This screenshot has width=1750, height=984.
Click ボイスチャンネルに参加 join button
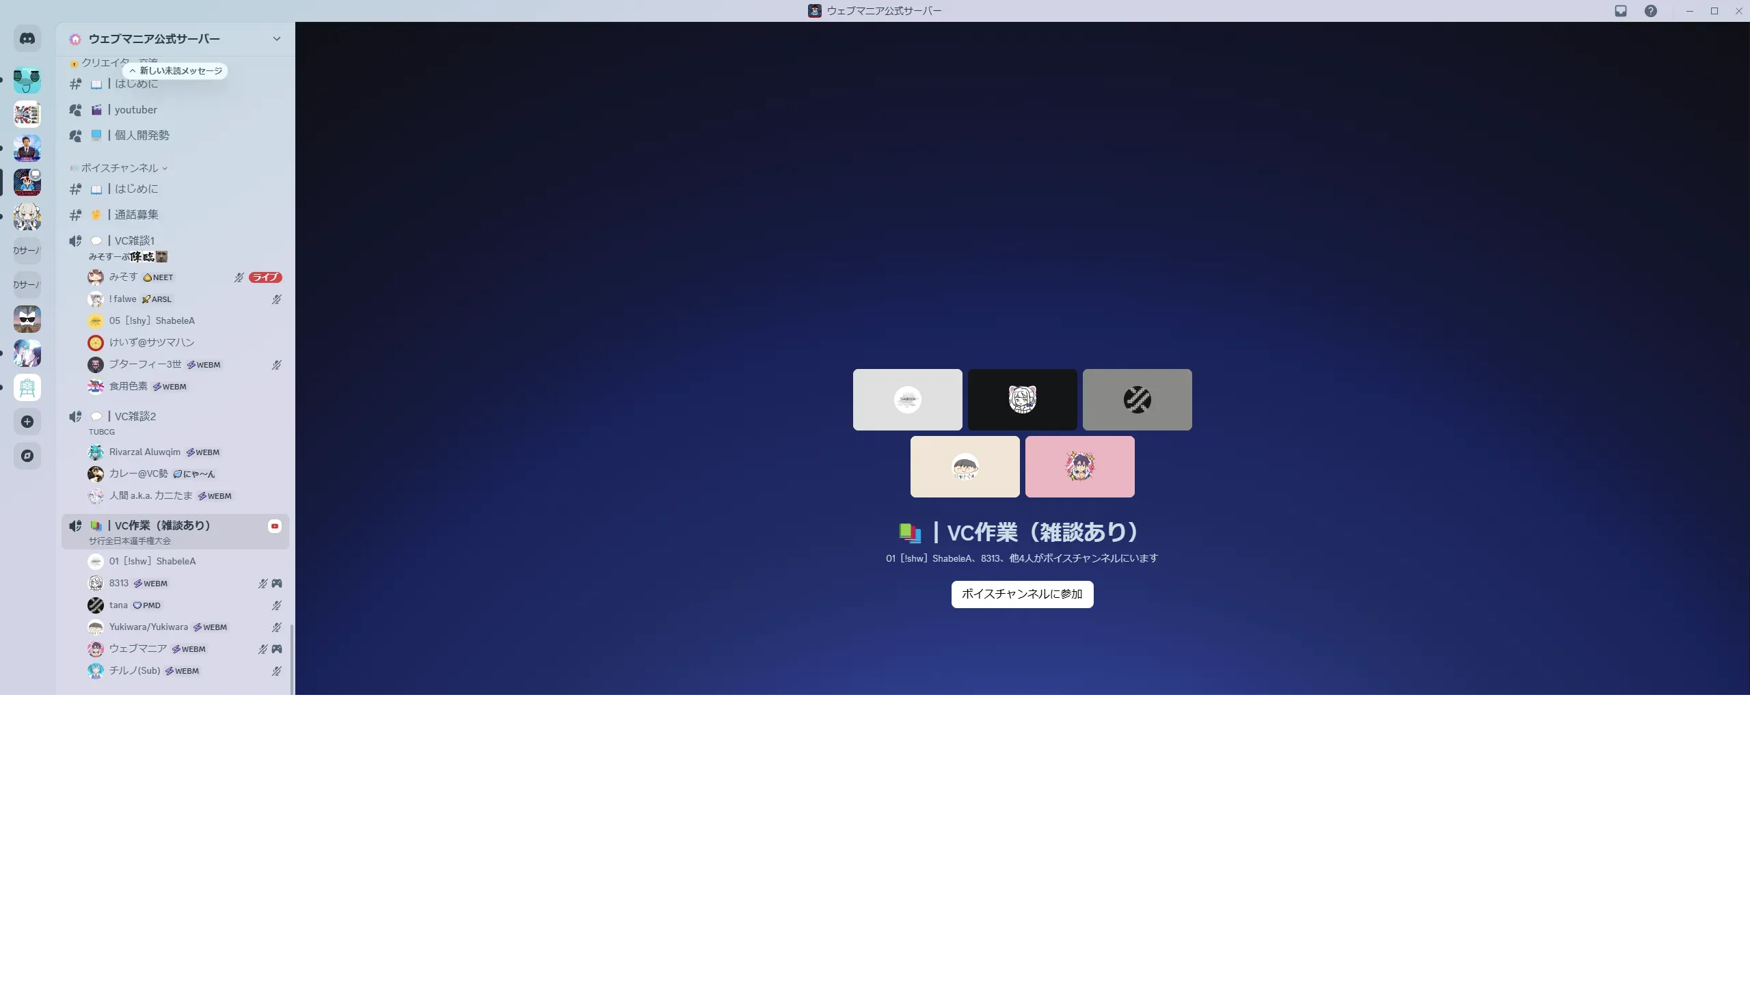pos(1022,594)
